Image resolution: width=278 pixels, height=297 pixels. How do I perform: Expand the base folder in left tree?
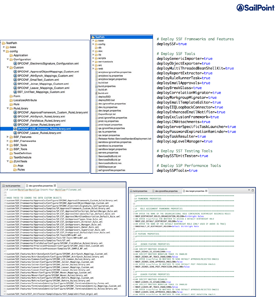tap(4, 47)
